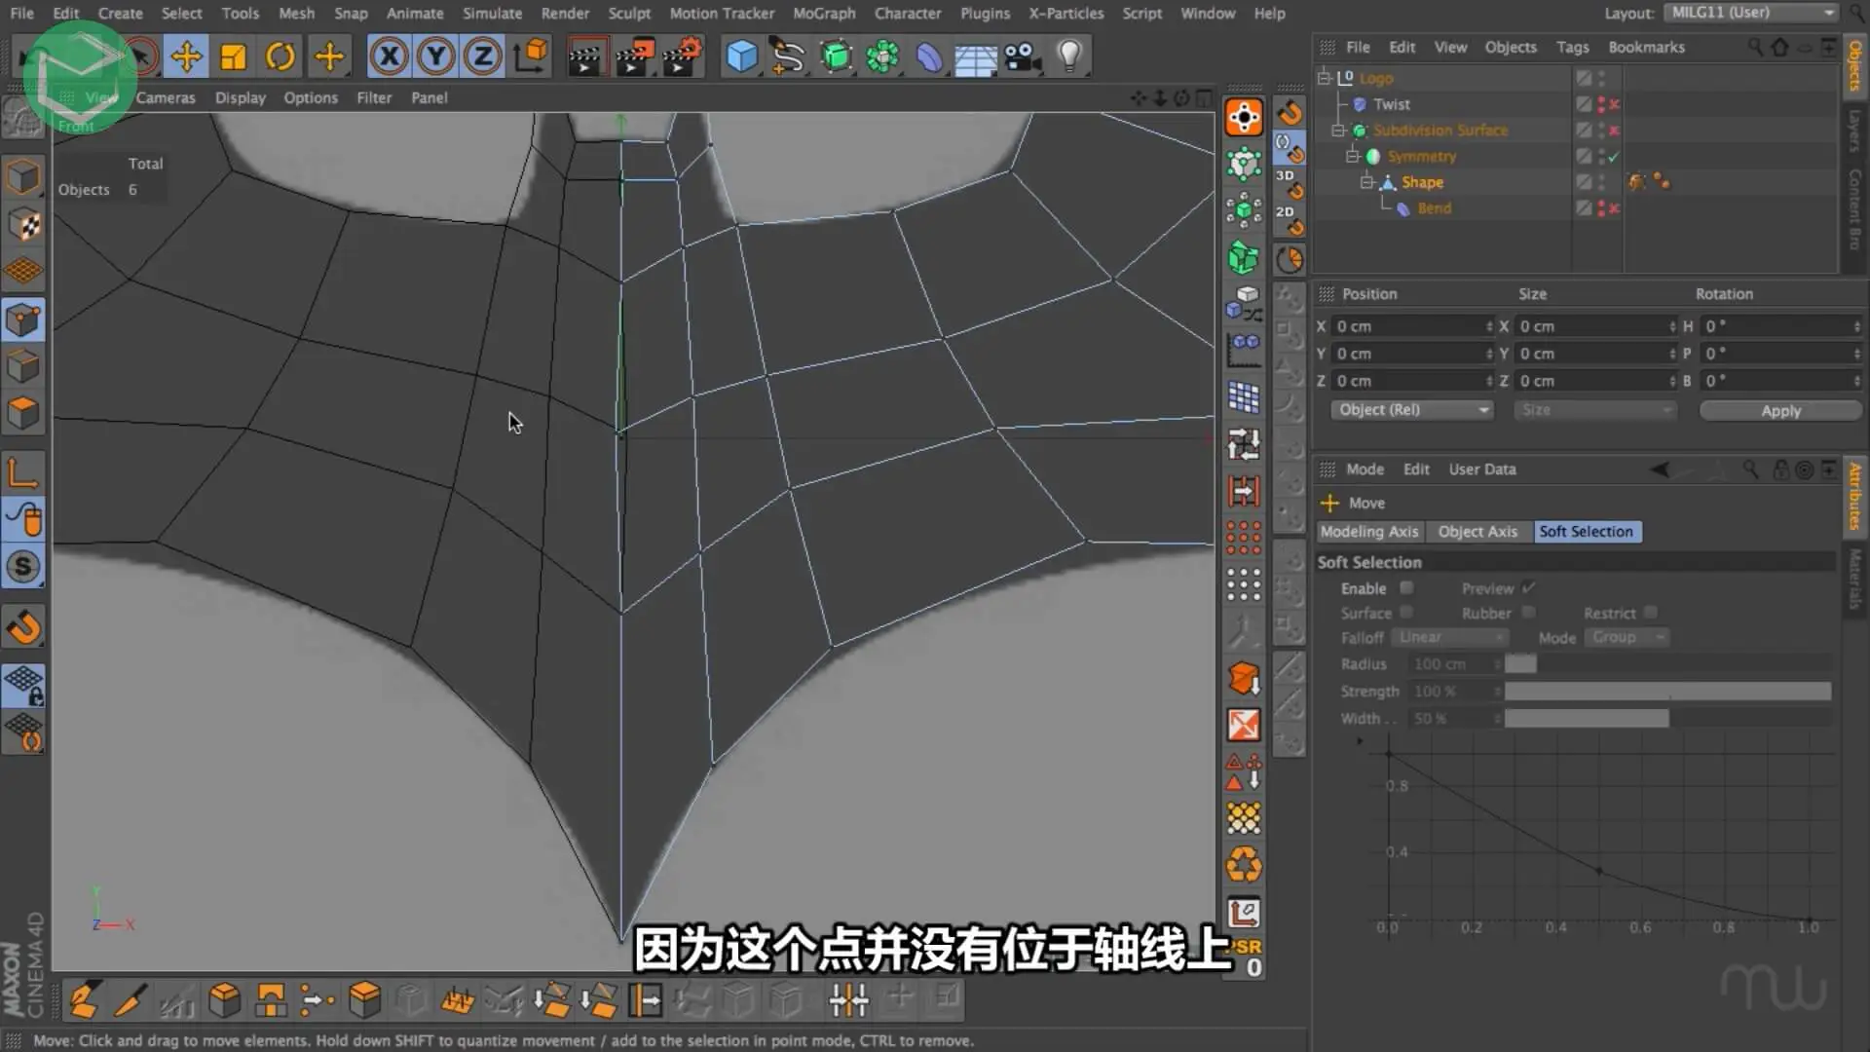Add a floor environment object
The height and width of the screenshot is (1052, 1870).
(x=975, y=56)
